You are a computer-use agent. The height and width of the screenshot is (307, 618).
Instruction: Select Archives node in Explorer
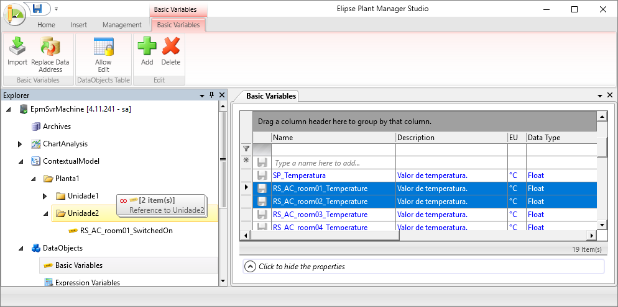[57, 127]
